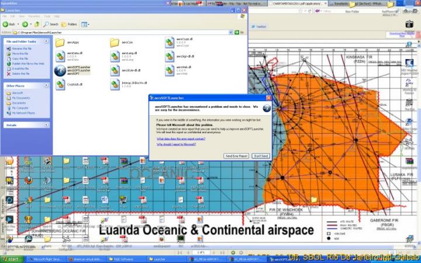Image resolution: width=421 pixels, height=263 pixels.
Task: Open 'What data does this error report contain?' link
Action: coord(181,139)
